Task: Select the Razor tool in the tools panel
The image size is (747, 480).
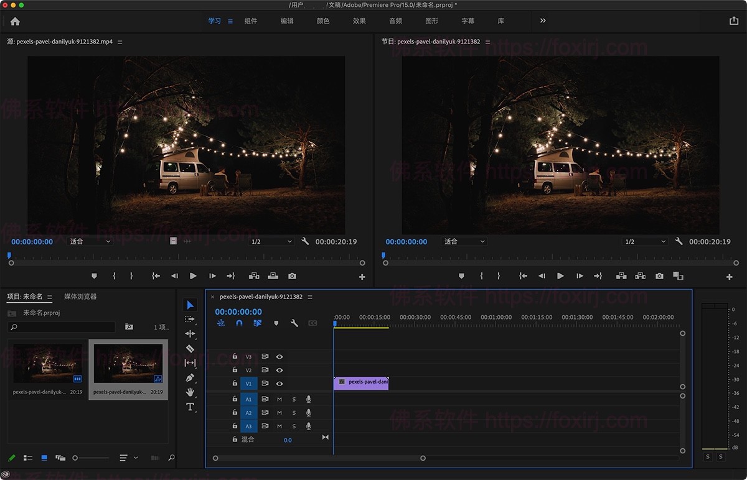Action: point(190,348)
